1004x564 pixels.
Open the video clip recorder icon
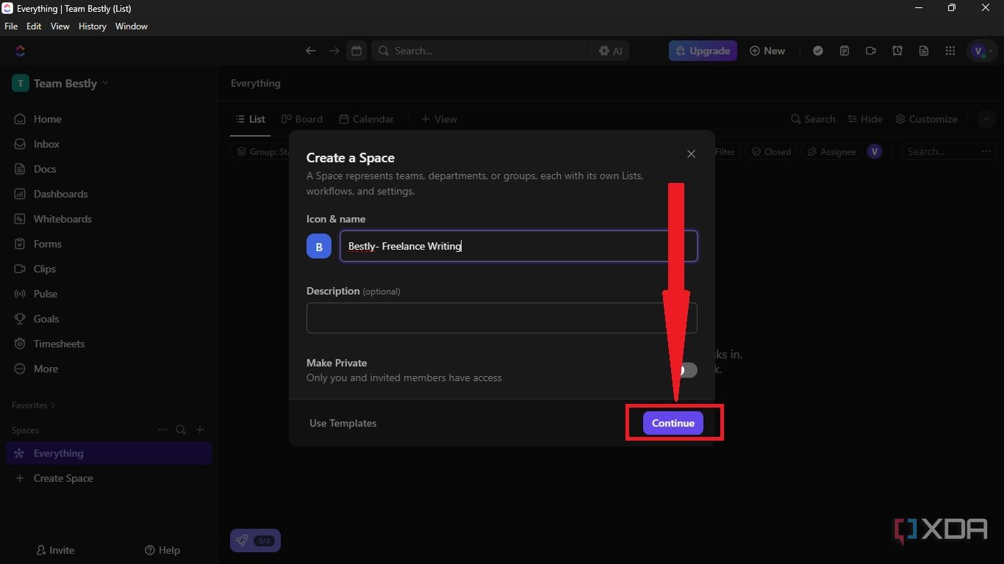click(871, 51)
